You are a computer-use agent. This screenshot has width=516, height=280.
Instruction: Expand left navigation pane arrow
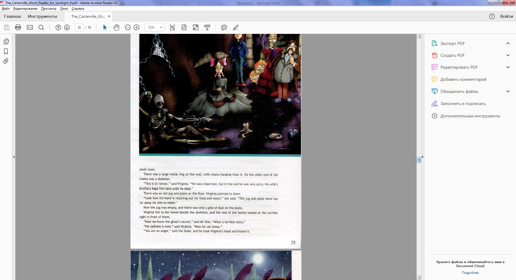[14, 157]
